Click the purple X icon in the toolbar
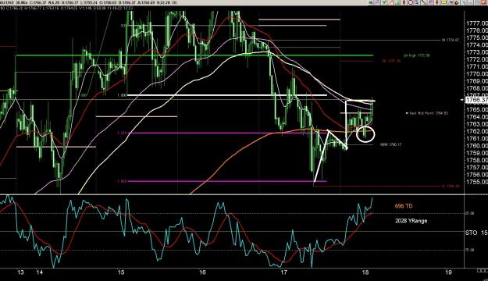This screenshot has height=281, width=488. click(377, 2)
